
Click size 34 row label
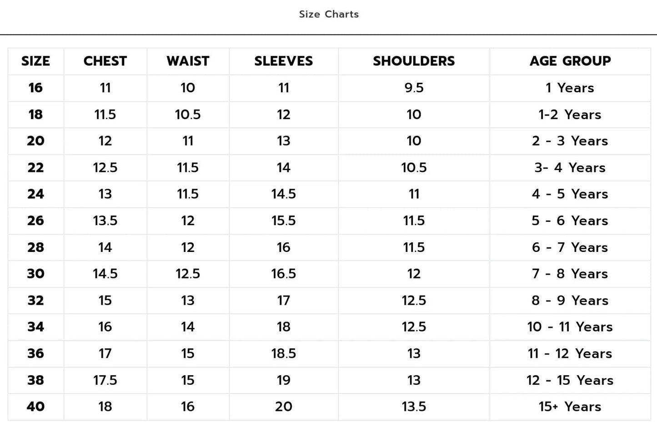point(35,327)
